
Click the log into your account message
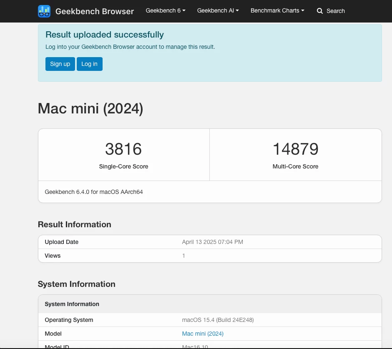tap(130, 47)
